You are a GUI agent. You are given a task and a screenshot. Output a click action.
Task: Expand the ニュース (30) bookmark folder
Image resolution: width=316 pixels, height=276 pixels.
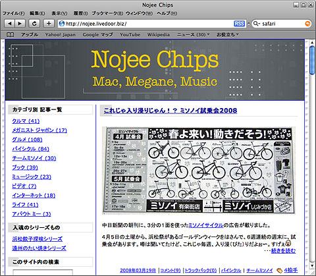coord(193,35)
